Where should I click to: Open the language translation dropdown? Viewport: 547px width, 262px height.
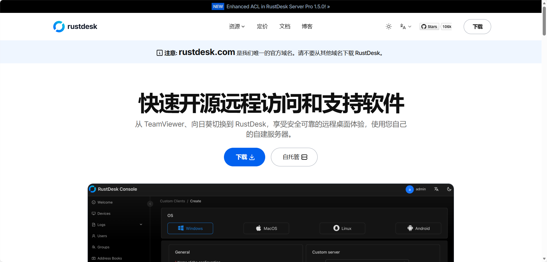pyautogui.click(x=406, y=27)
